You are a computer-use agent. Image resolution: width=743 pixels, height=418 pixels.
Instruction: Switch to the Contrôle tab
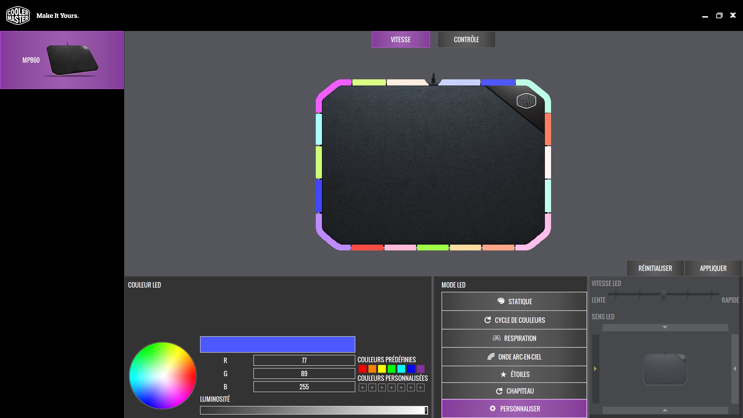pos(466,39)
